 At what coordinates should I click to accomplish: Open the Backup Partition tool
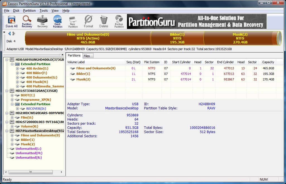(119, 21)
